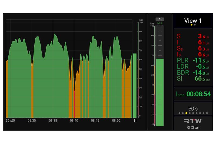Viewport: 216px width, 144px height.
Task: Click the SI header above the meter
Action: [x=159, y=19]
